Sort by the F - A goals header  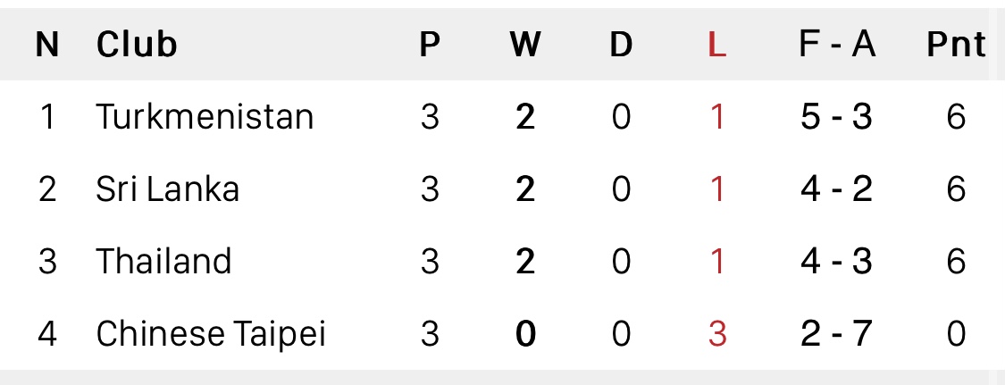point(836,45)
